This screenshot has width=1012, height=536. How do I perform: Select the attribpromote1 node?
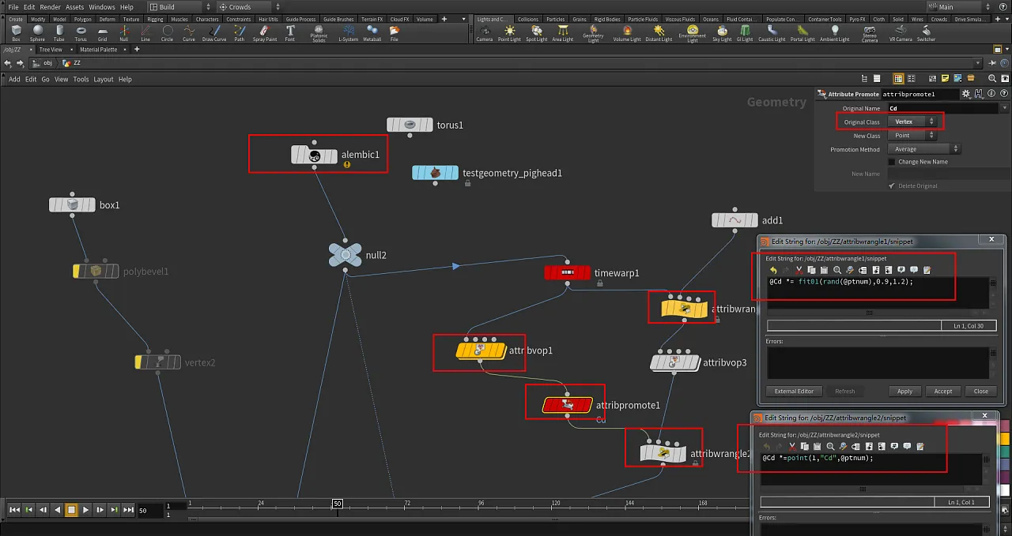[567, 405]
